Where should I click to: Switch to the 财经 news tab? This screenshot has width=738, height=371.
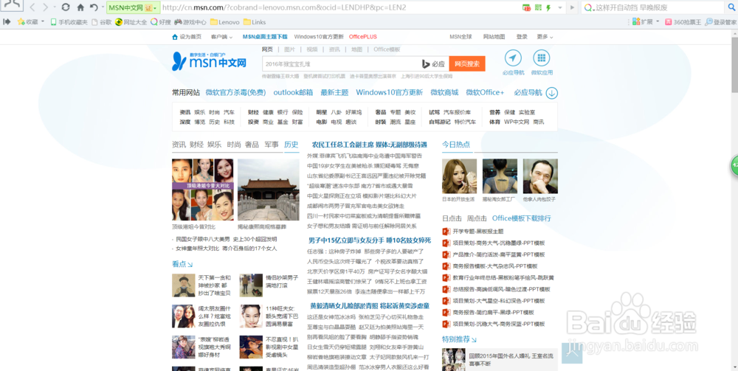(x=197, y=145)
